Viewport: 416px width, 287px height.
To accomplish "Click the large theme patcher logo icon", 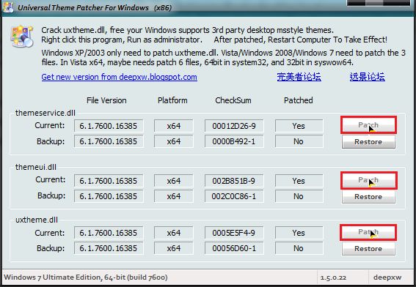I will click(x=22, y=36).
